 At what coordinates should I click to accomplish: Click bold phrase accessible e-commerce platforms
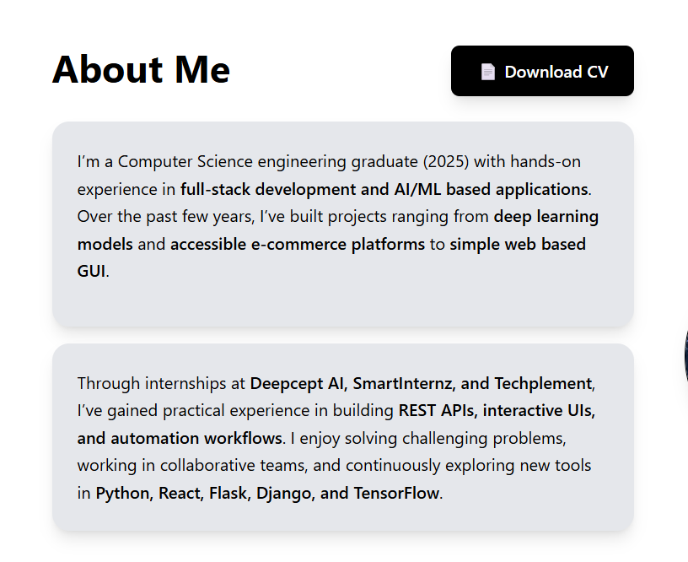[x=298, y=245]
